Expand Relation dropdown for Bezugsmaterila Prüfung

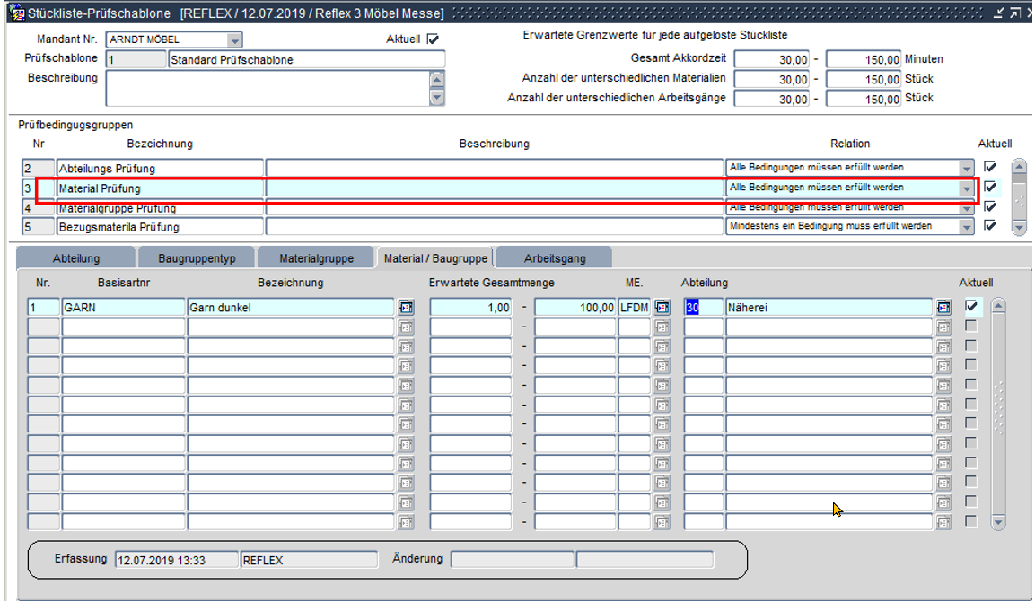[x=966, y=227]
